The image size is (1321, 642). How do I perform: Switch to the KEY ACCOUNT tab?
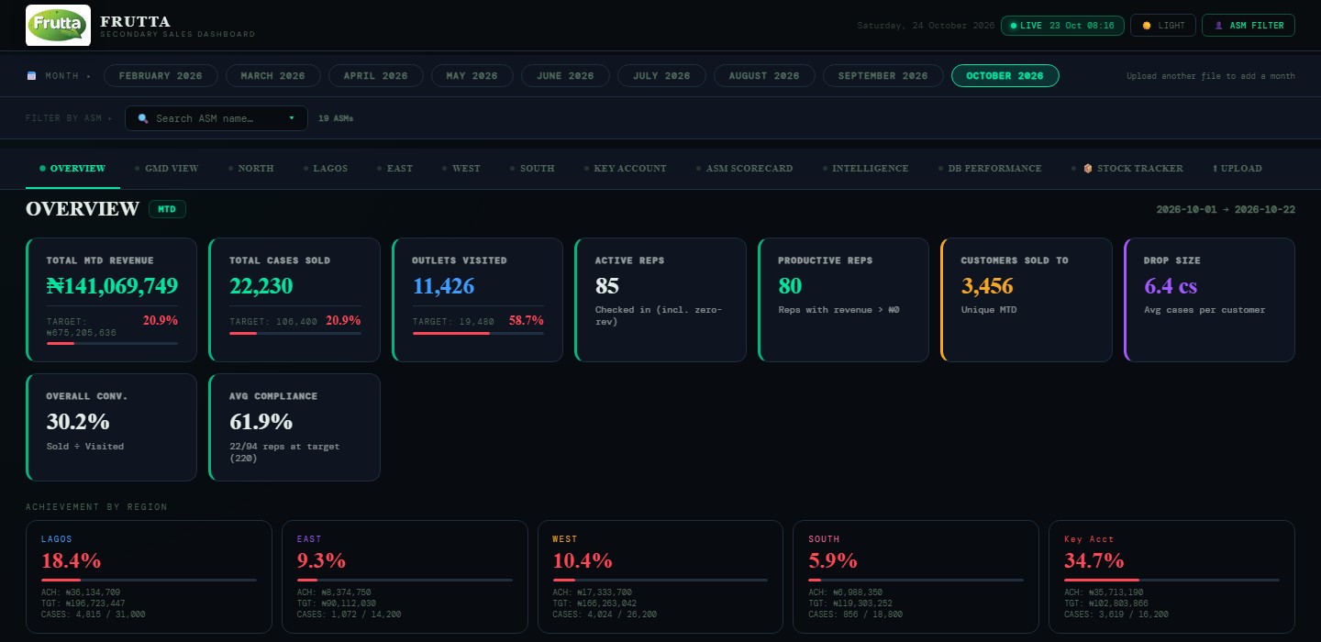(626, 169)
